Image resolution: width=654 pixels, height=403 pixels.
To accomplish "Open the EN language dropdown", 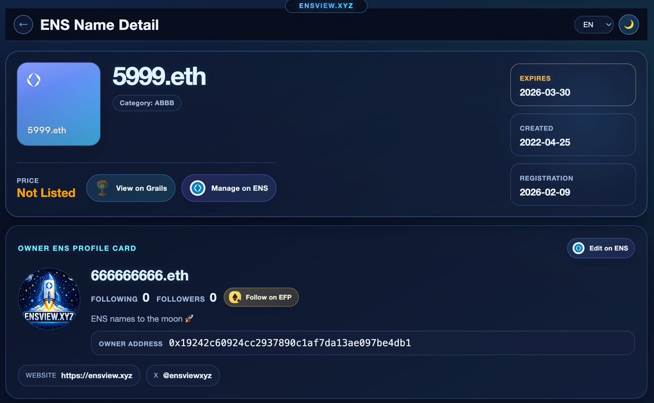I will 594,24.
